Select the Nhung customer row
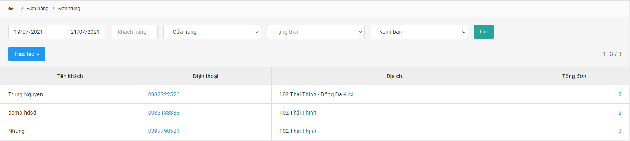 pyautogui.click(x=315, y=131)
